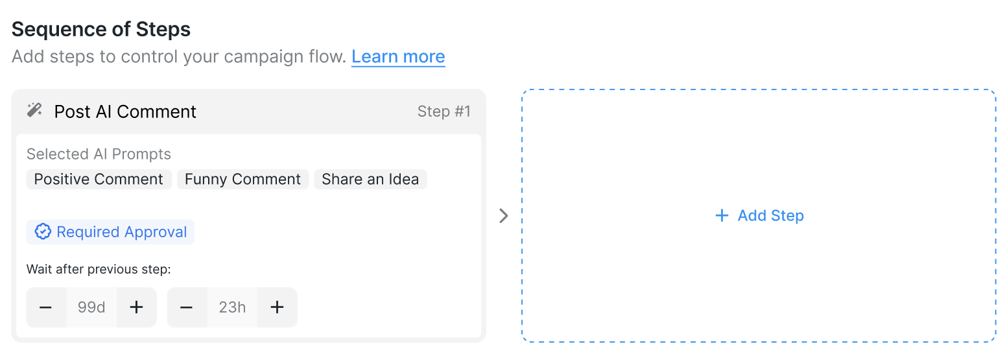The width and height of the screenshot is (1005, 350).
Task: Click the Step #1 label
Action: coord(444,111)
